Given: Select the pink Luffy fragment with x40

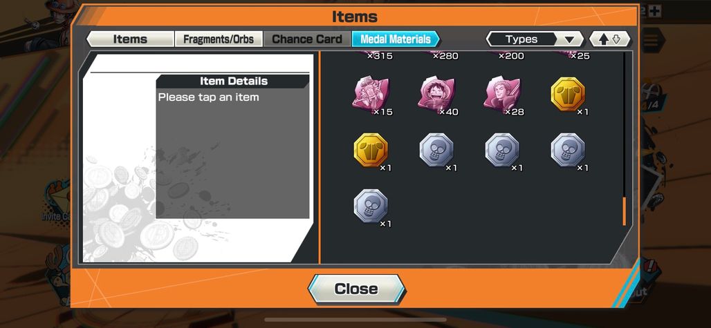Looking at the screenshot, I should point(436,95).
